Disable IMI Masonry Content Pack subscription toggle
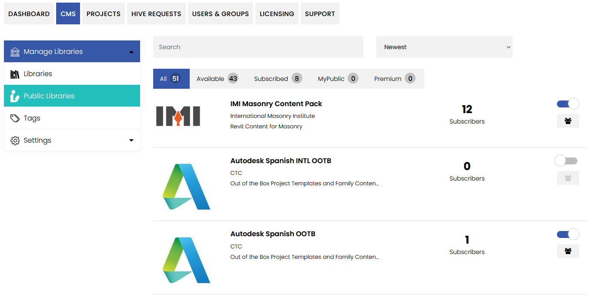This screenshot has height=298, width=590. click(568, 104)
